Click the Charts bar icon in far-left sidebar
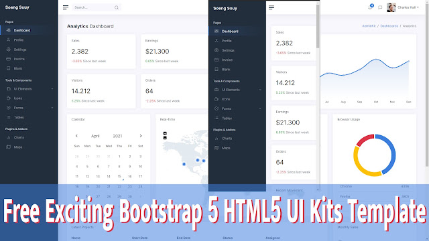The image size is (429, 241). [9, 137]
